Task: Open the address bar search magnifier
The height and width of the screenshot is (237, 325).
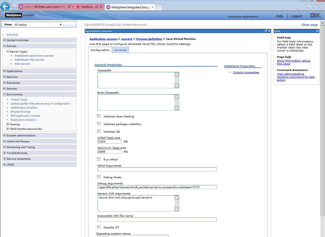Action: coord(69,7)
